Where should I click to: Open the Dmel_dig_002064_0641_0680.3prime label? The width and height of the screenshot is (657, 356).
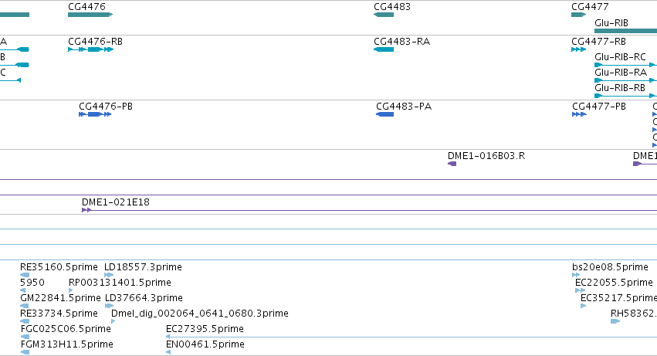pyautogui.click(x=200, y=314)
